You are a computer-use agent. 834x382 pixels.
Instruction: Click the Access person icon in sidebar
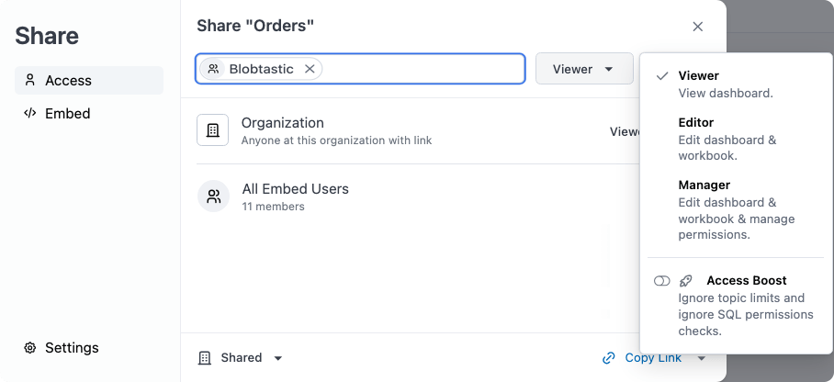pyautogui.click(x=30, y=80)
